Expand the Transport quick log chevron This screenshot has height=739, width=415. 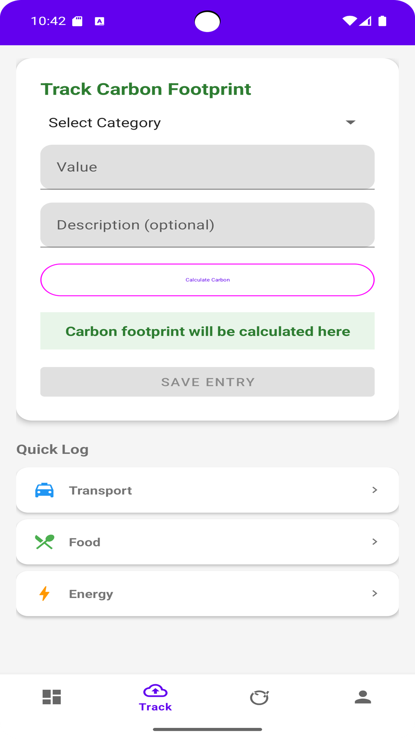375,490
